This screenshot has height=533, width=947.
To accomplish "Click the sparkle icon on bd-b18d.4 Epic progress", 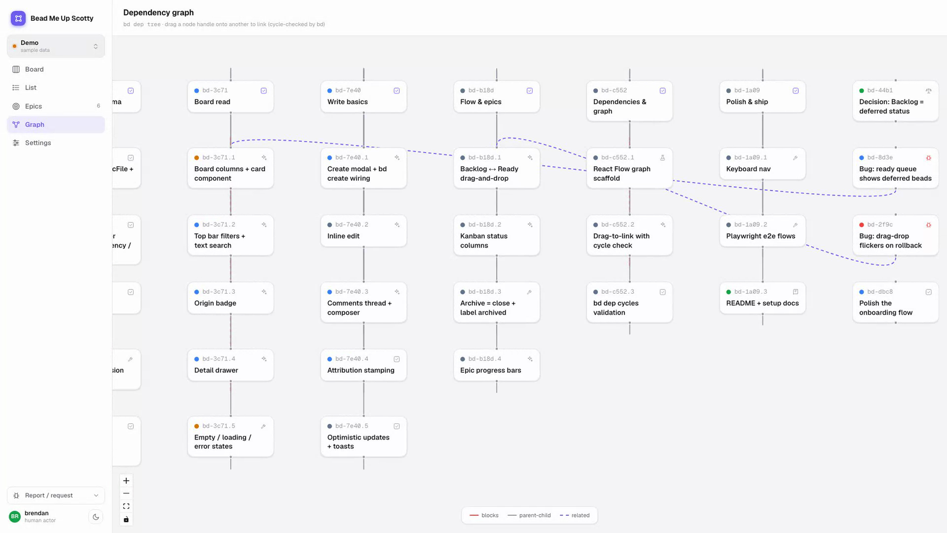I will [x=530, y=359].
